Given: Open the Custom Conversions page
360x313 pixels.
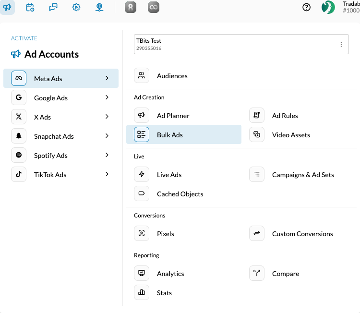Looking at the screenshot, I should pos(302,234).
